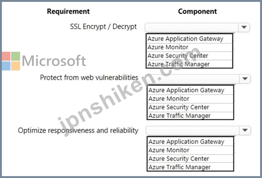Select Azure Traffic Manager in the SSL list
This screenshot has height=178, width=262.
[189, 64]
